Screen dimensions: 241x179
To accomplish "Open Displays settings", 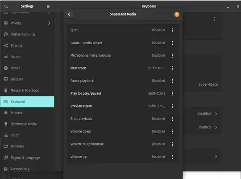I will pyautogui.click(x=27, y=79).
